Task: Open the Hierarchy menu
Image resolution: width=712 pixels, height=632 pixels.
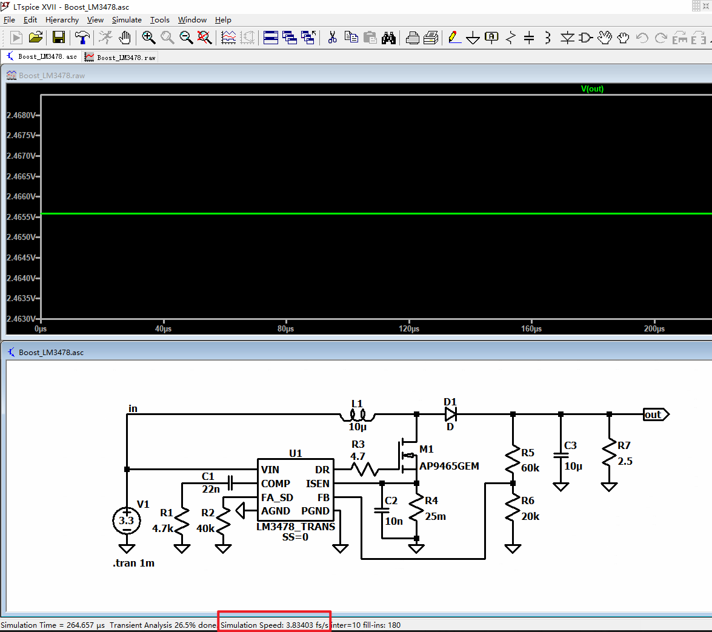Action: (62, 20)
